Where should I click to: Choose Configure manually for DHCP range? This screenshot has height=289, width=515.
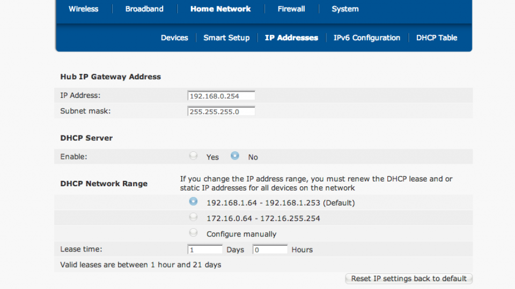pos(193,233)
